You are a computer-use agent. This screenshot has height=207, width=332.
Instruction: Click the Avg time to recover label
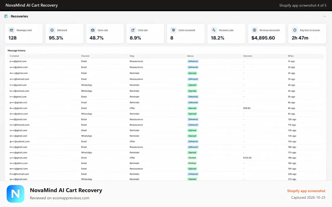click(x=310, y=30)
